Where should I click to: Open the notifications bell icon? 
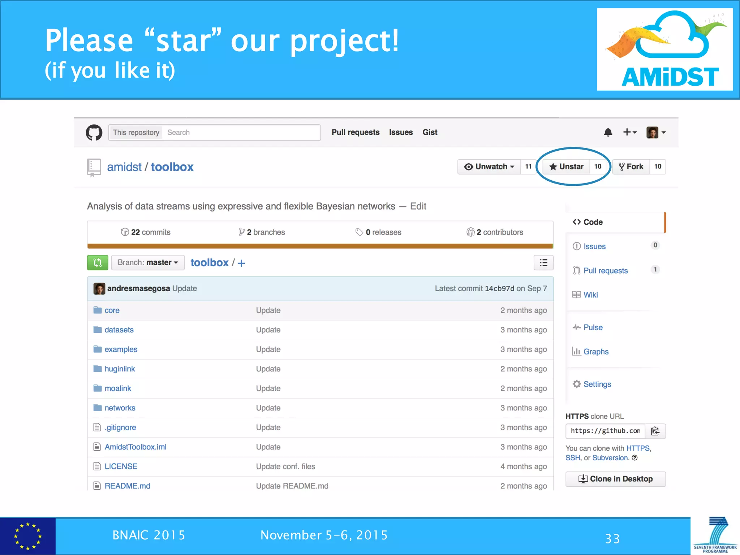pos(608,132)
